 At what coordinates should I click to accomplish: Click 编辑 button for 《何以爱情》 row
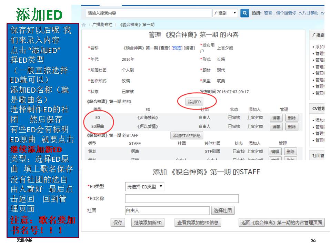[276, 126]
